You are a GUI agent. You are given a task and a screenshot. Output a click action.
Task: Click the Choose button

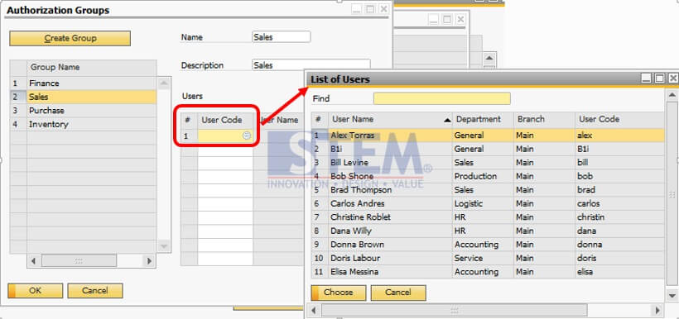(x=338, y=293)
